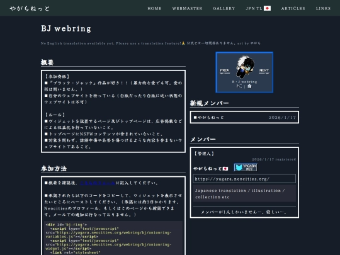Viewport: 340px width, 255px height.
Task: Click the 参加方法 section heading
Action: pos(54,169)
